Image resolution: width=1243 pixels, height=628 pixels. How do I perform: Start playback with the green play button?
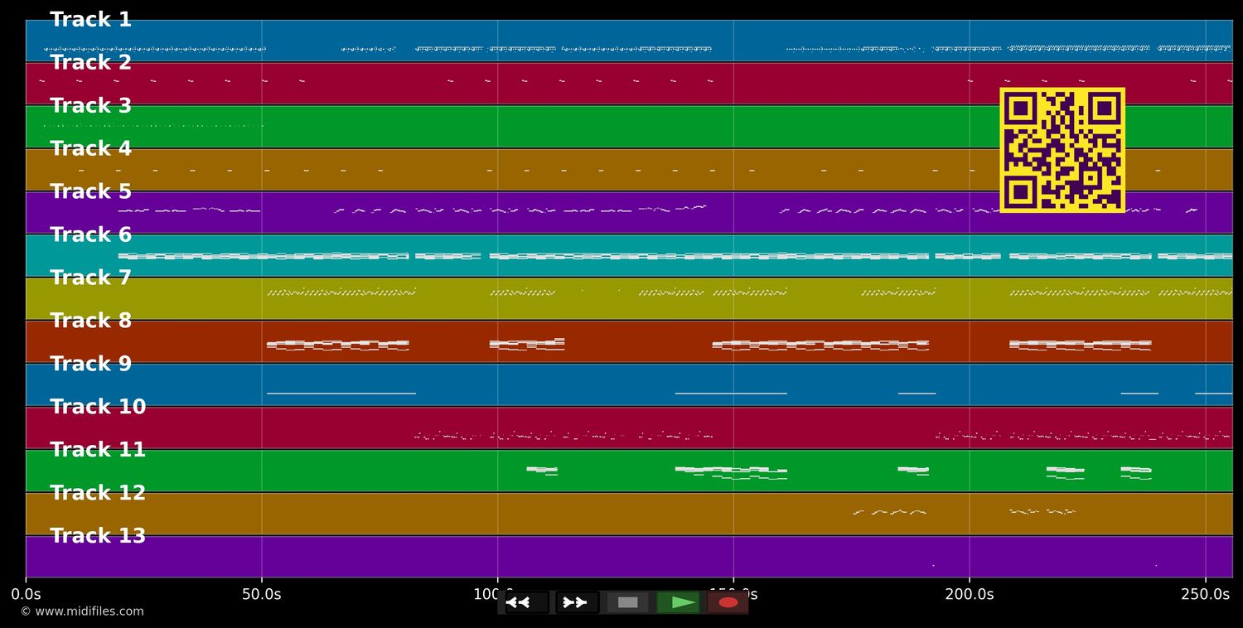pos(678,602)
